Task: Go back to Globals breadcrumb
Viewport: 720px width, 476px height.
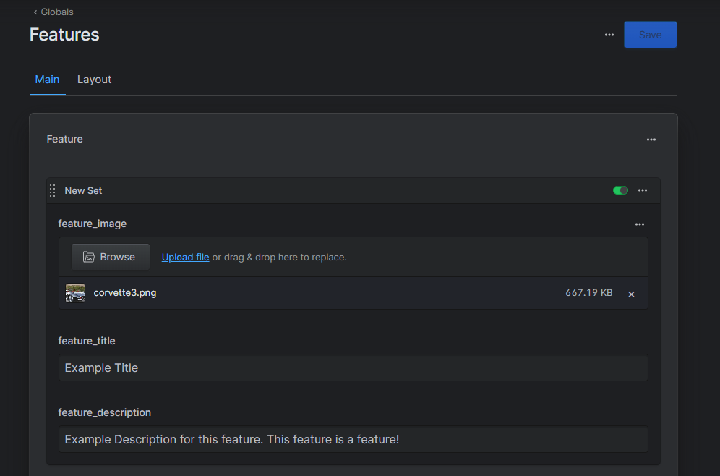Action: (x=53, y=12)
